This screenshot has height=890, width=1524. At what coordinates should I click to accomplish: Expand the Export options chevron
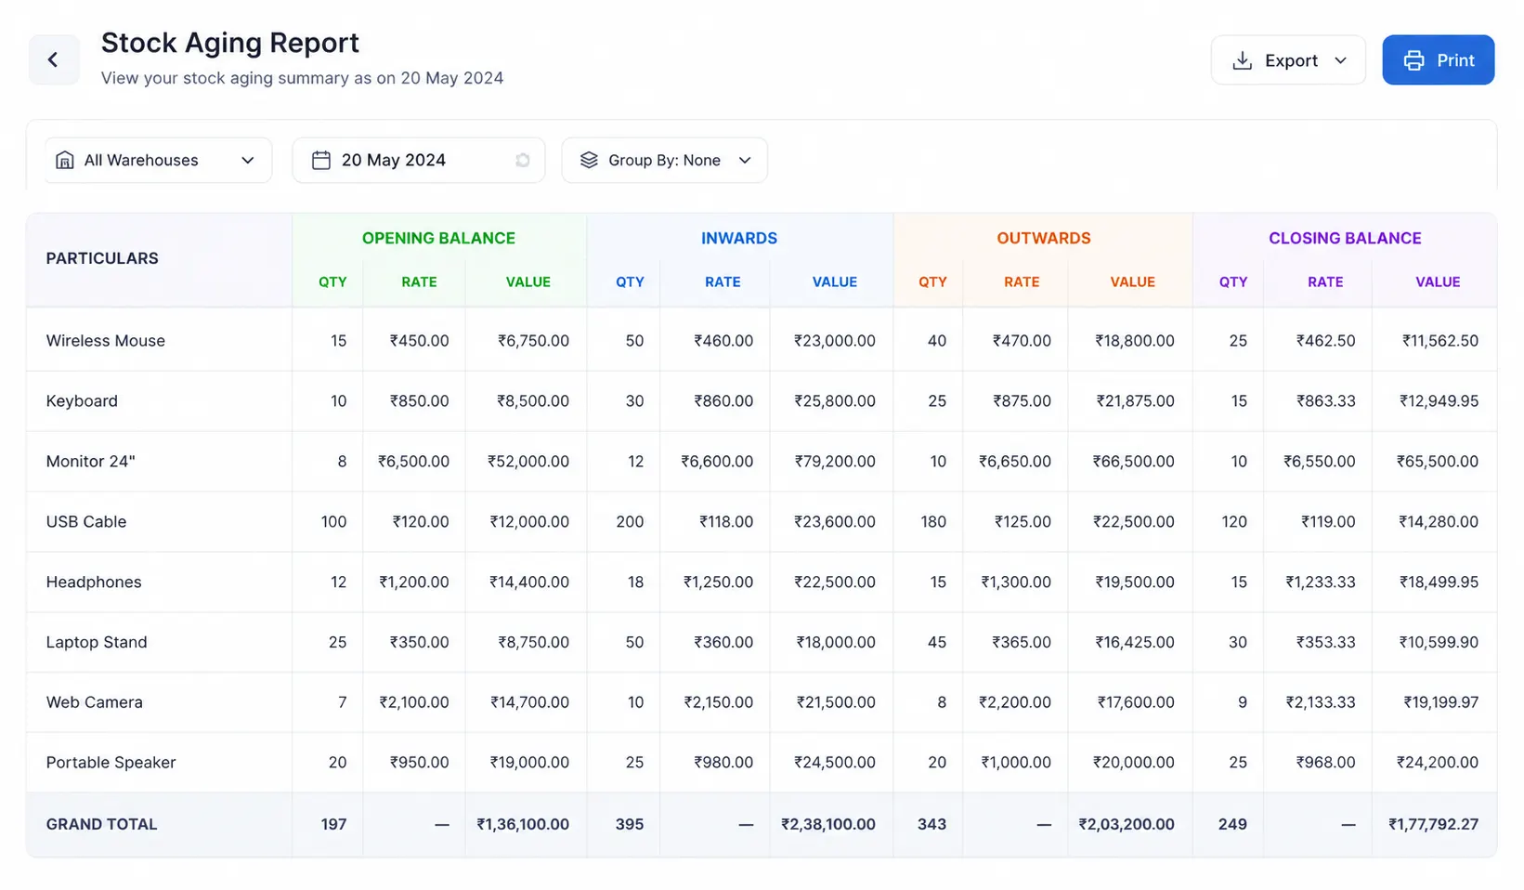(x=1340, y=60)
